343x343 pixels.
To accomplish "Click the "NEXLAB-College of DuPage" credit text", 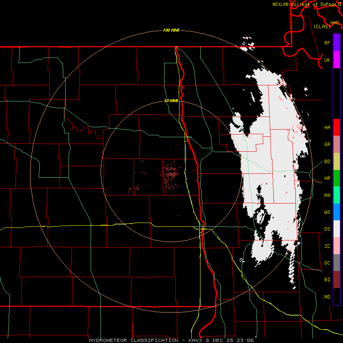I will pyautogui.click(x=304, y=4).
